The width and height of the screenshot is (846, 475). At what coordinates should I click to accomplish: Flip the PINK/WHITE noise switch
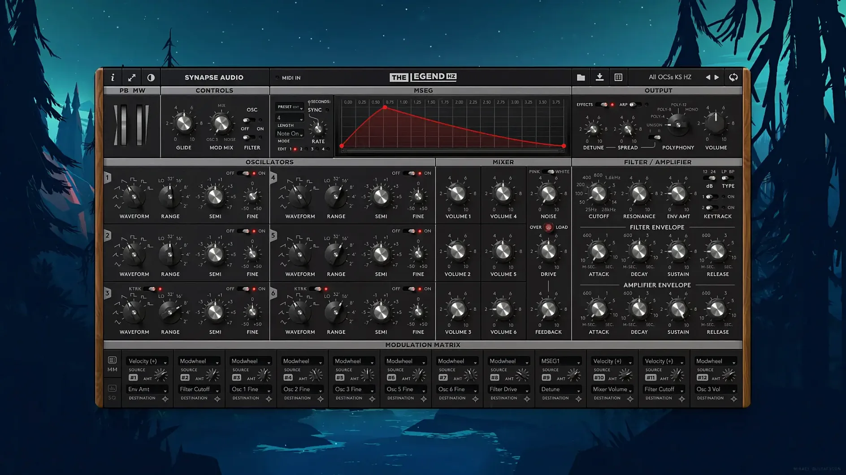pos(548,172)
